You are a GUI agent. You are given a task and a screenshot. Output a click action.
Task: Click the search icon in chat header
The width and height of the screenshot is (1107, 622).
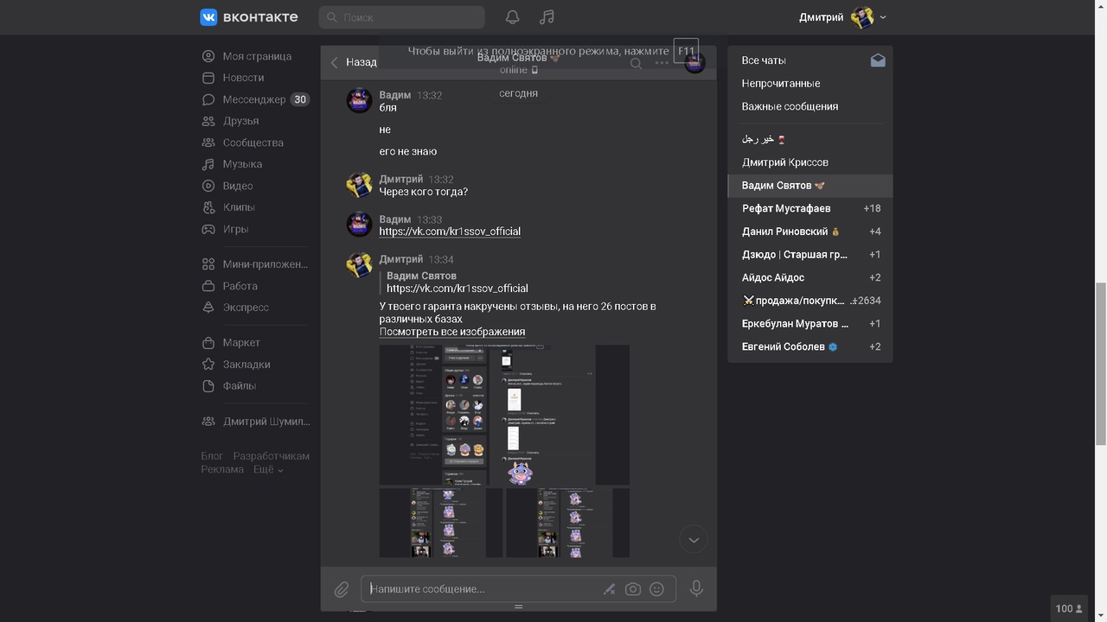click(636, 63)
